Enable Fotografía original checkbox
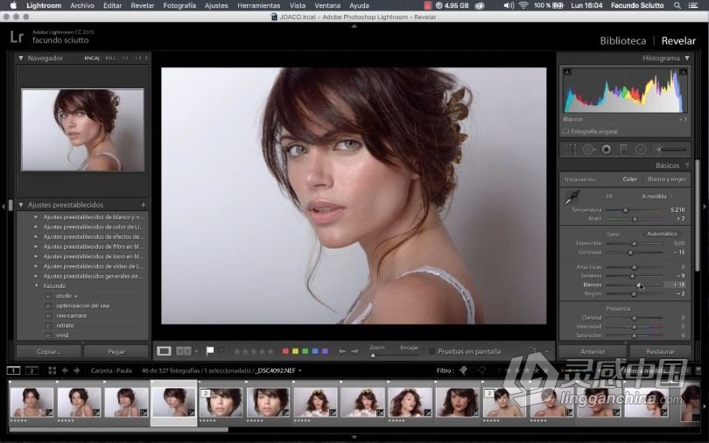Image resolution: width=709 pixels, height=443 pixels. (565, 131)
